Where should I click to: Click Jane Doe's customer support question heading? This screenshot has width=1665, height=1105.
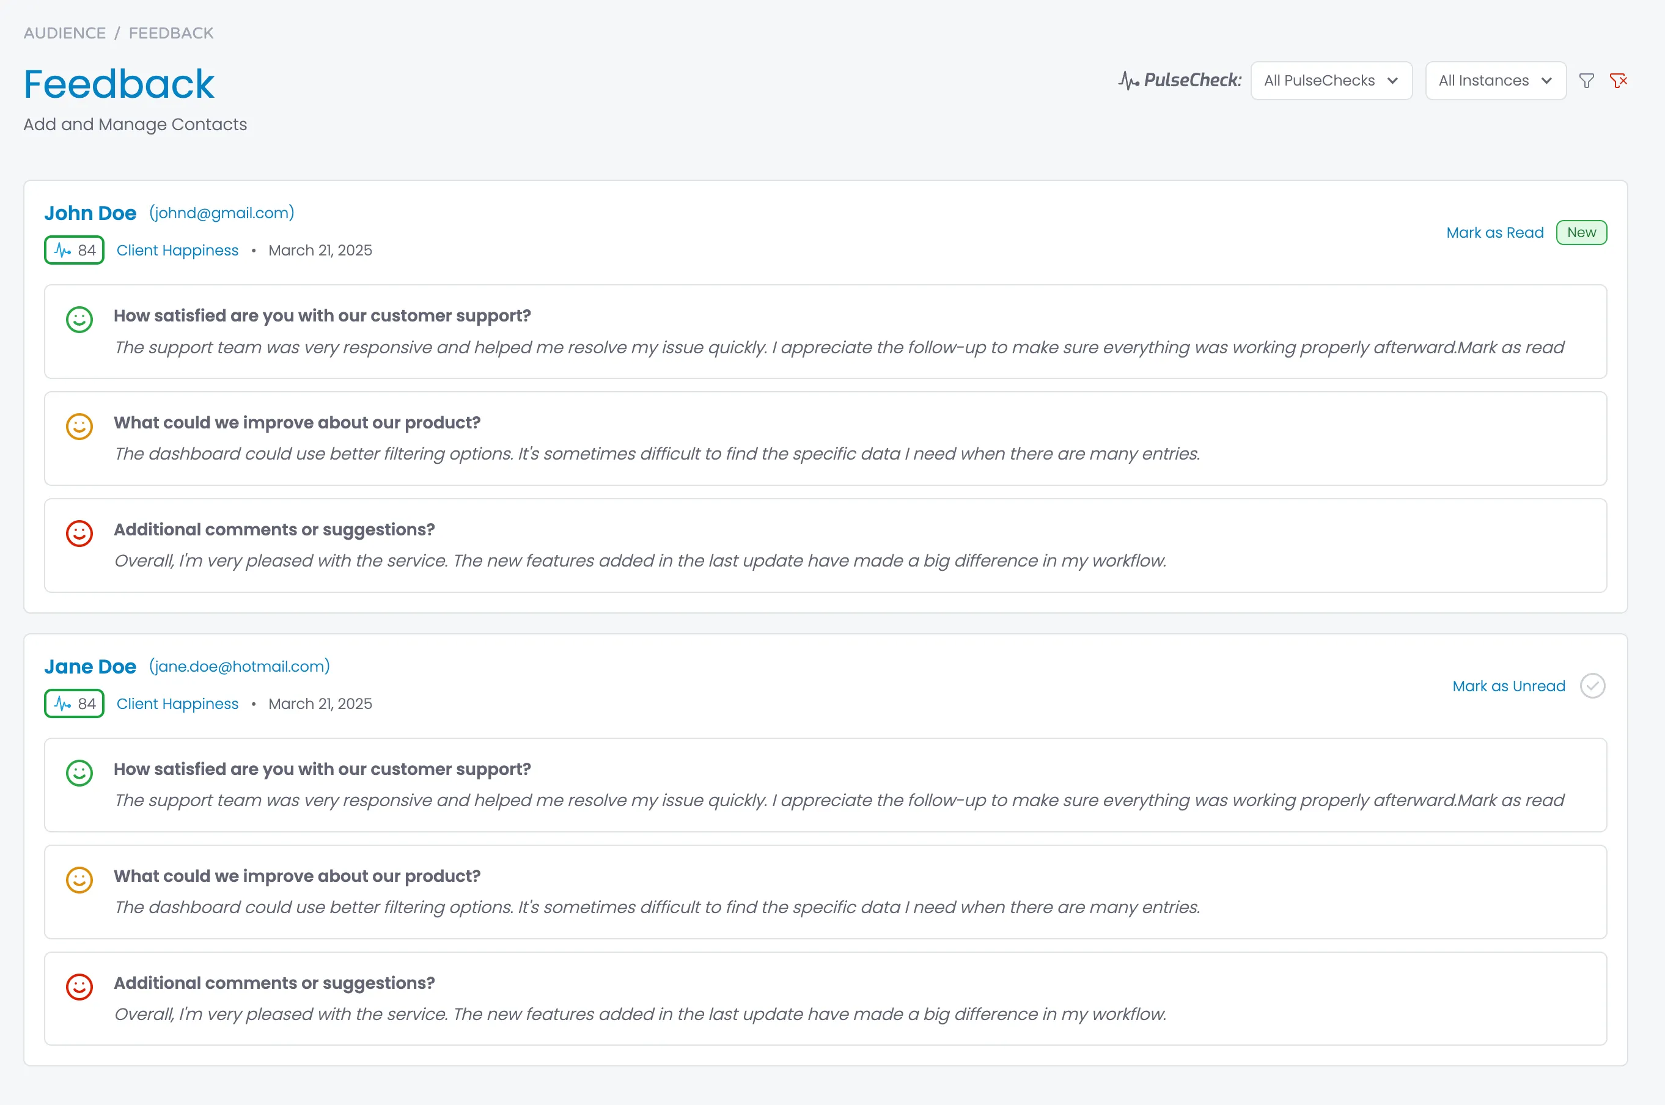point(322,769)
